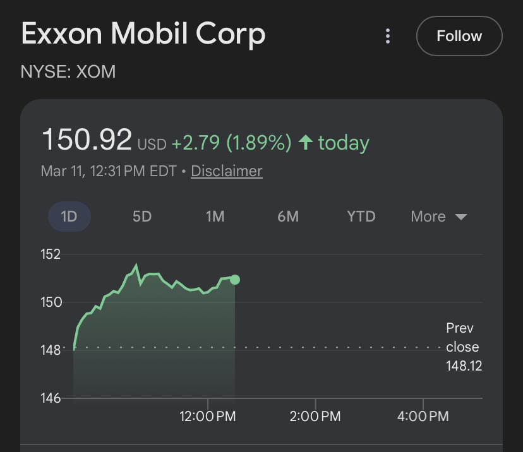Switch to the YTD chart view
Viewport: 523px width, 452px height.
[361, 217]
